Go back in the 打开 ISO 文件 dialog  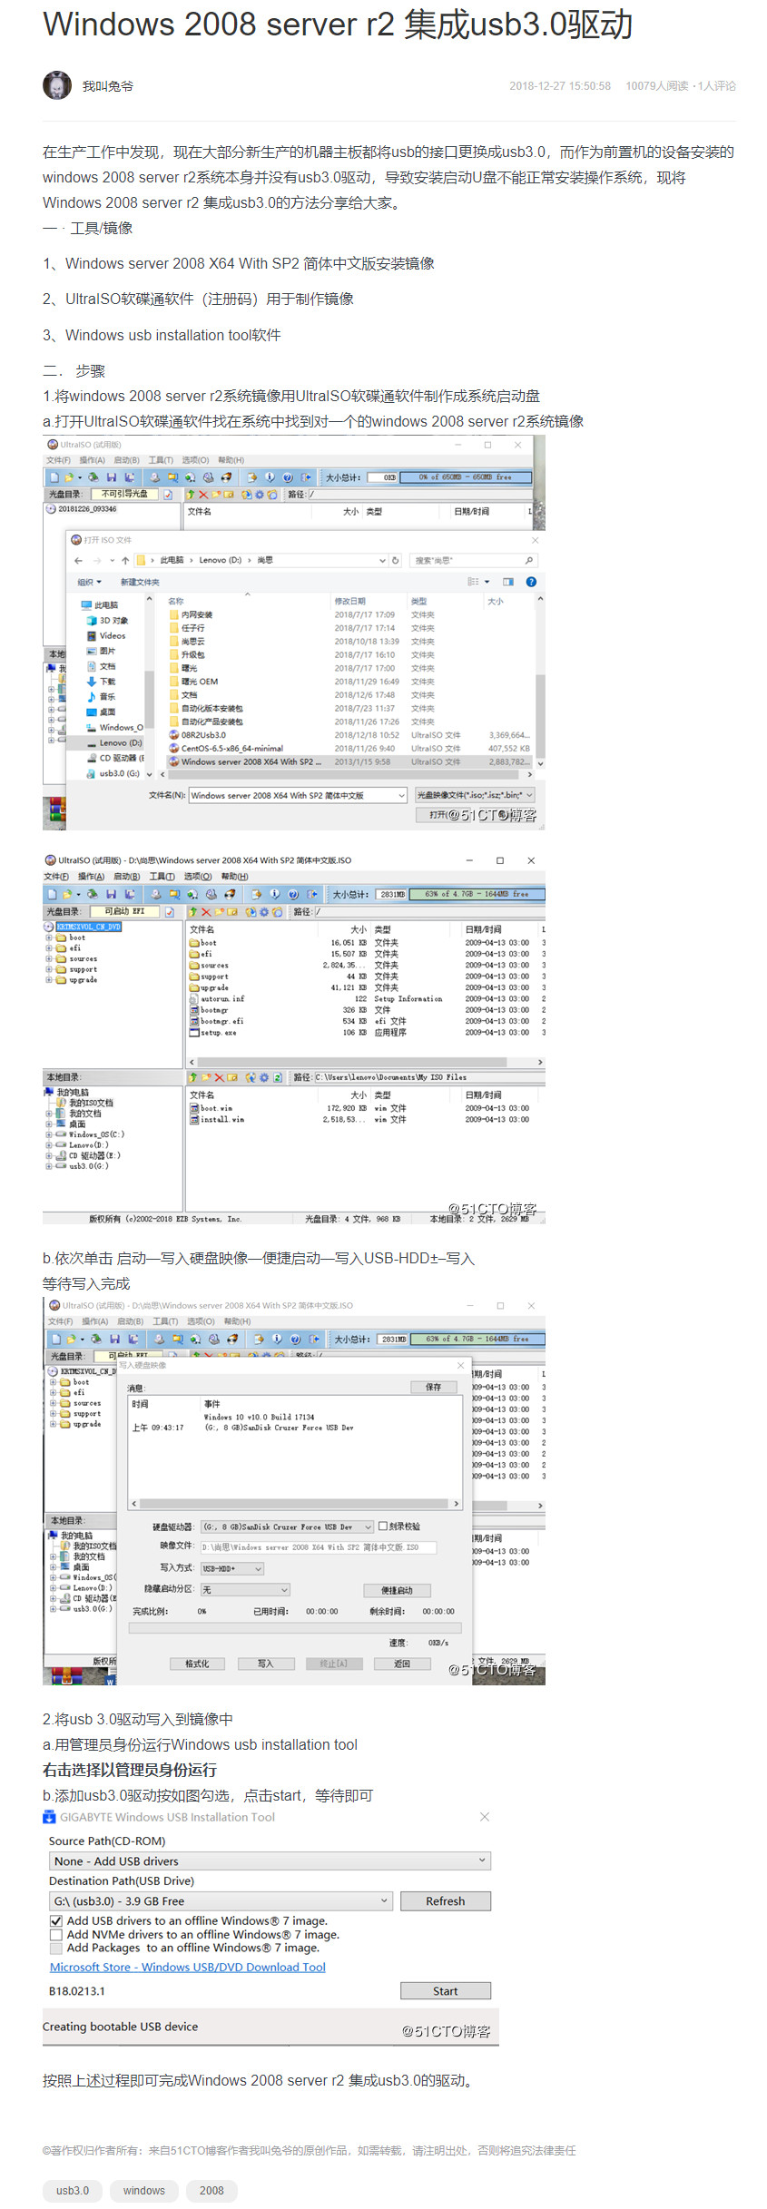coord(78,560)
